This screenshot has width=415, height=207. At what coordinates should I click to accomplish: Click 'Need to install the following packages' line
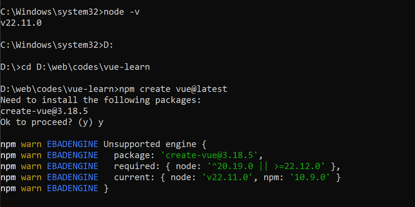100,100
